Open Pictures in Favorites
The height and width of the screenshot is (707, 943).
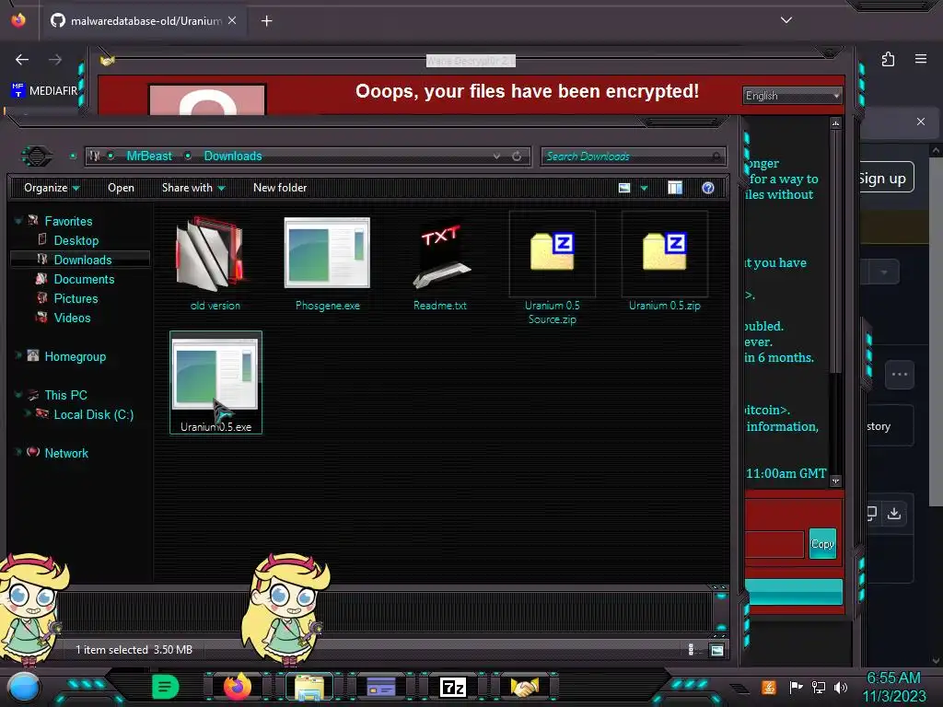76,298
